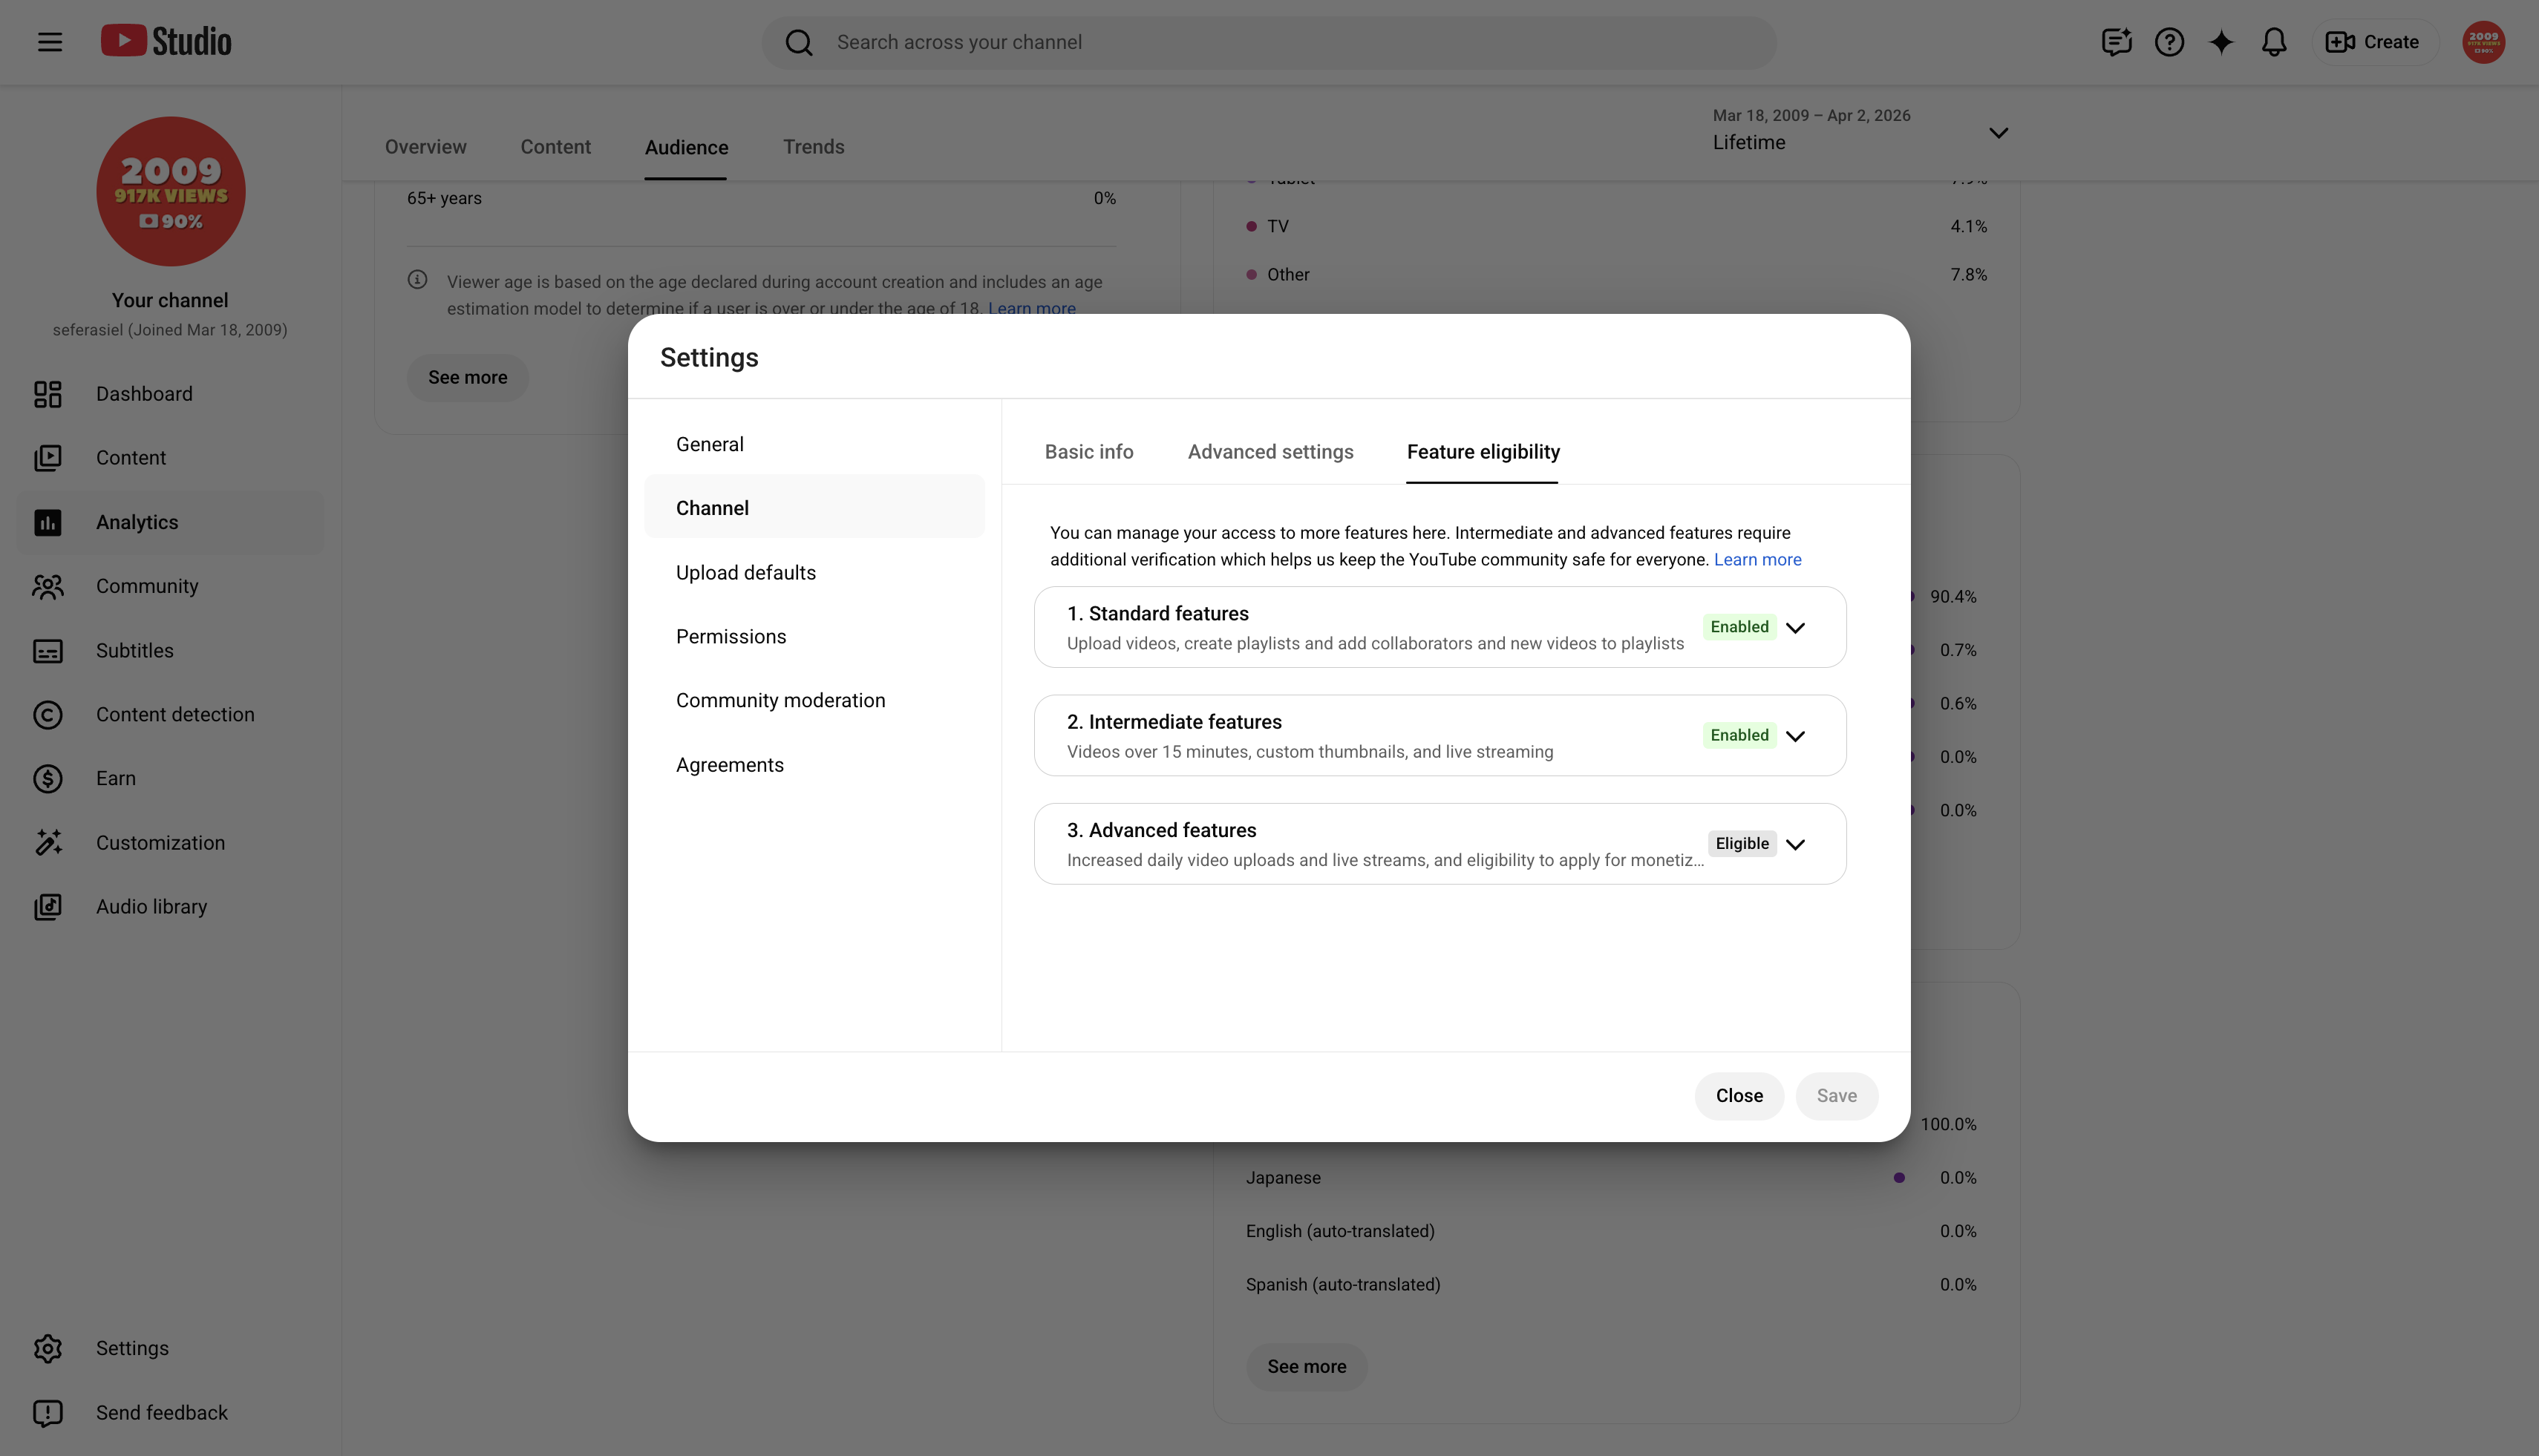
Task: Click the Enabled badge for Intermediate features
Action: [1739, 736]
